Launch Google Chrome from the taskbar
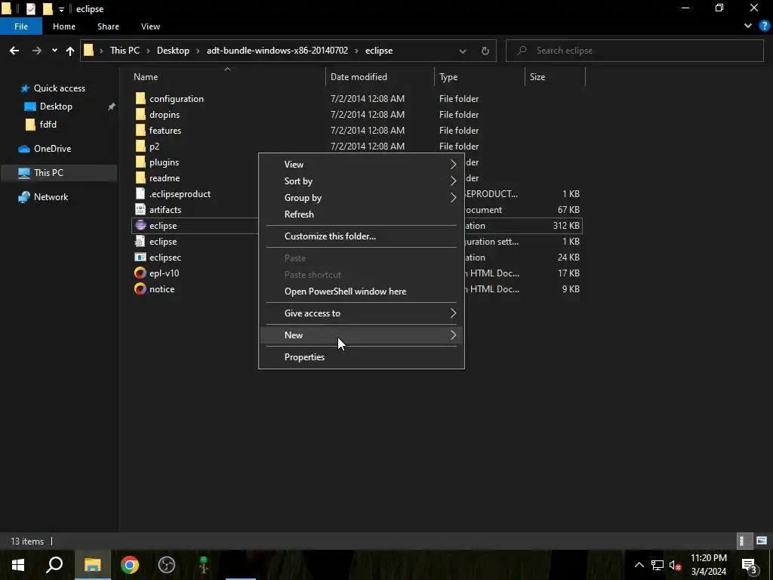The height and width of the screenshot is (580, 773). pyautogui.click(x=130, y=565)
